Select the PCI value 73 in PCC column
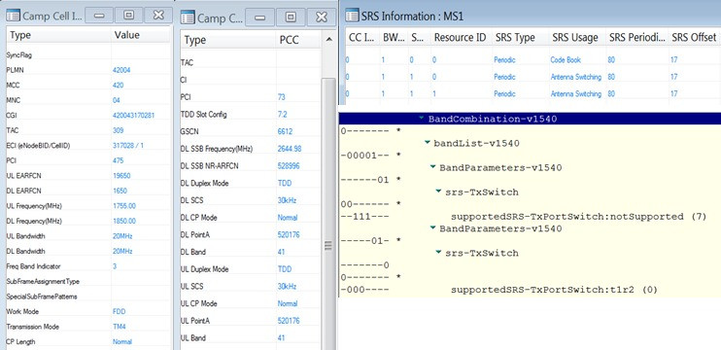721x350 pixels. click(x=282, y=97)
